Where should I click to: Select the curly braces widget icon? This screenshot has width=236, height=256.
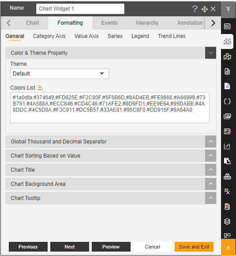(x=227, y=102)
